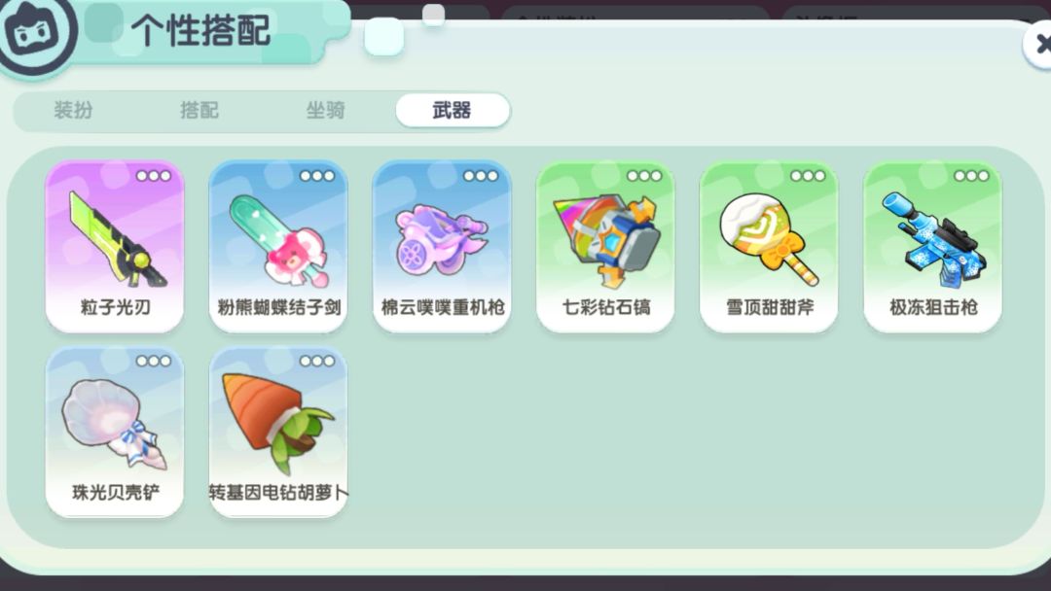Expand options dots on 七彩钻石镐 card
The height and width of the screenshot is (591, 1051).
(644, 176)
